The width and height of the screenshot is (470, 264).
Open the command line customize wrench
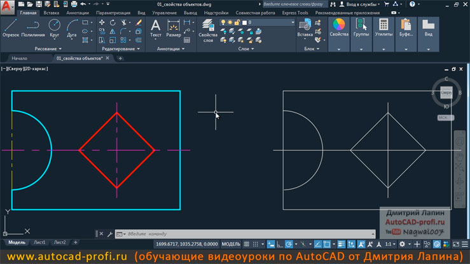pyautogui.click(x=109, y=234)
